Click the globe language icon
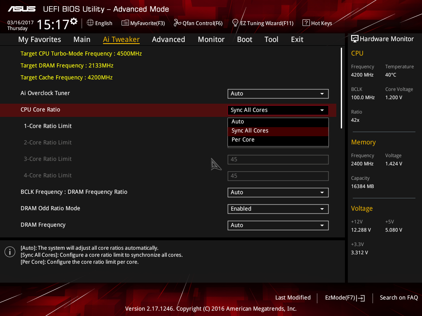This screenshot has height=316, width=422. pyautogui.click(x=90, y=23)
